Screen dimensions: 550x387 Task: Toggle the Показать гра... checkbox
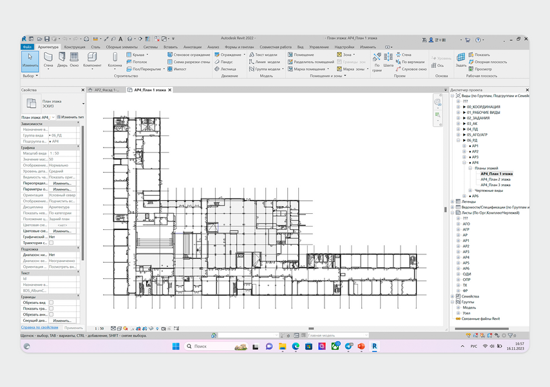(52, 308)
